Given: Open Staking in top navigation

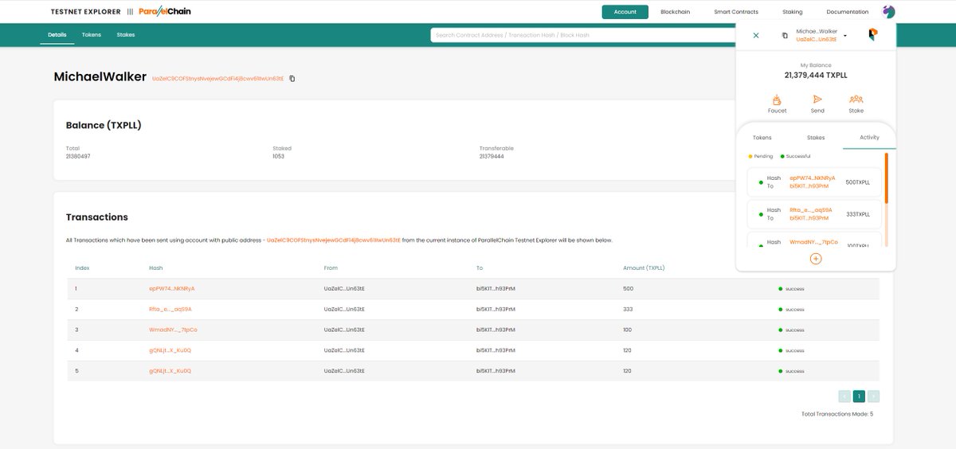Looking at the screenshot, I should pyautogui.click(x=792, y=12).
